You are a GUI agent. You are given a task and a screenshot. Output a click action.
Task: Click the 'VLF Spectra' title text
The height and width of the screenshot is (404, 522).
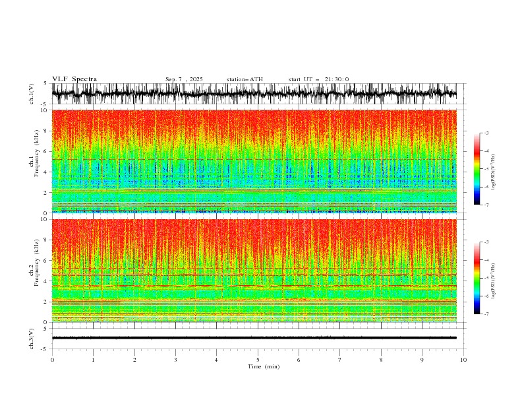pos(74,79)
